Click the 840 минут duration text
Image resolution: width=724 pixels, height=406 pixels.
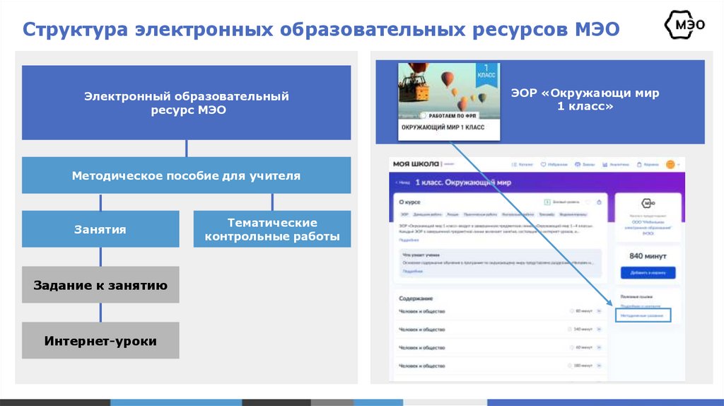(648, 256)
